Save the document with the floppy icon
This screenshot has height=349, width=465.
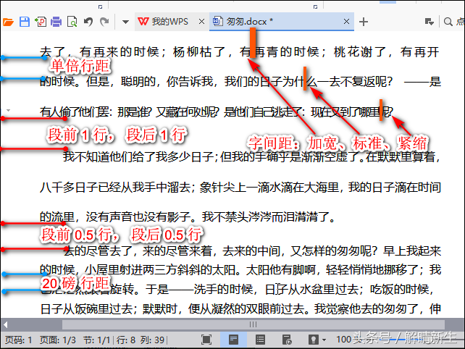tap(25, 22)
